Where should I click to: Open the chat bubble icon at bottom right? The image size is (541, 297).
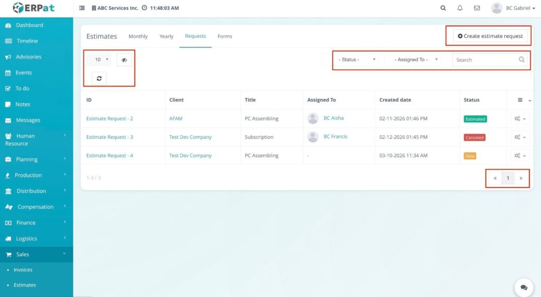(524, 288)
